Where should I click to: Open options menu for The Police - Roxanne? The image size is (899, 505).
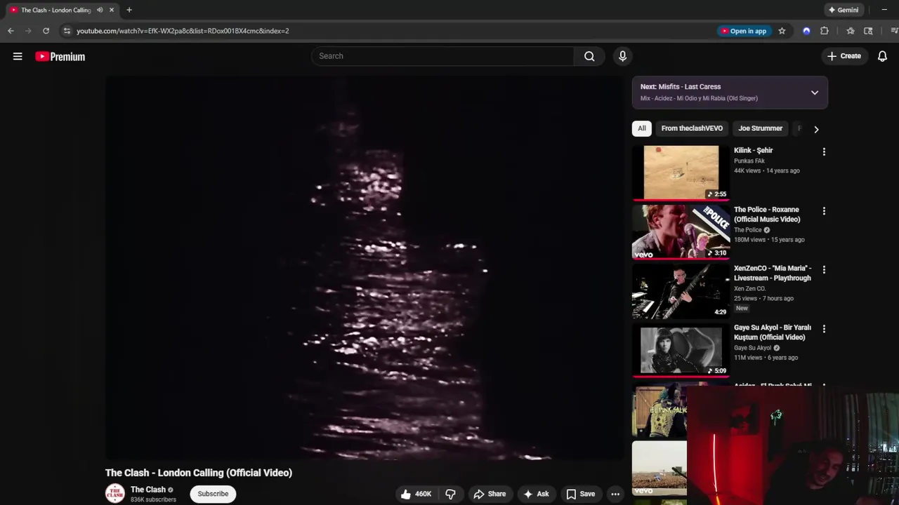click(824, 210)
